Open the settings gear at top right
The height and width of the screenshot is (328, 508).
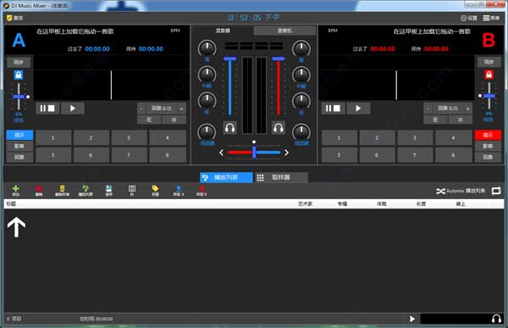pyautogui.click(x=469, y=18)
